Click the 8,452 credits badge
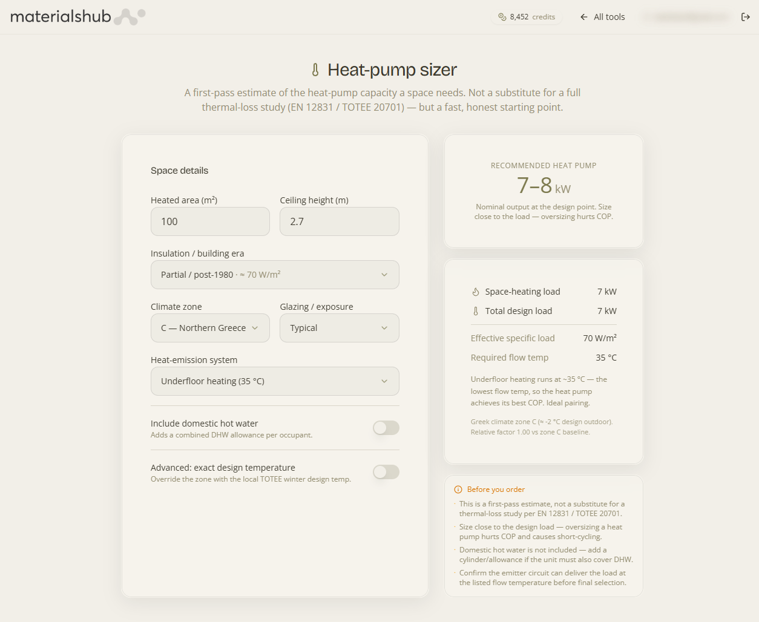This screenshot has height=622, width=759. (x=527, y=17)
